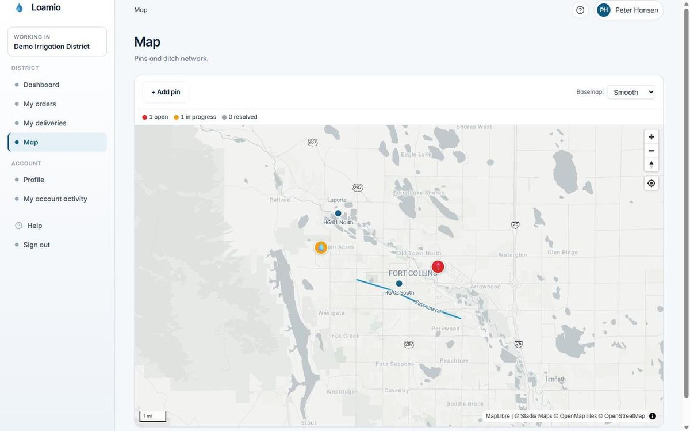Open the red open-issue pin
690x431 pixels.
pos(438,266)
